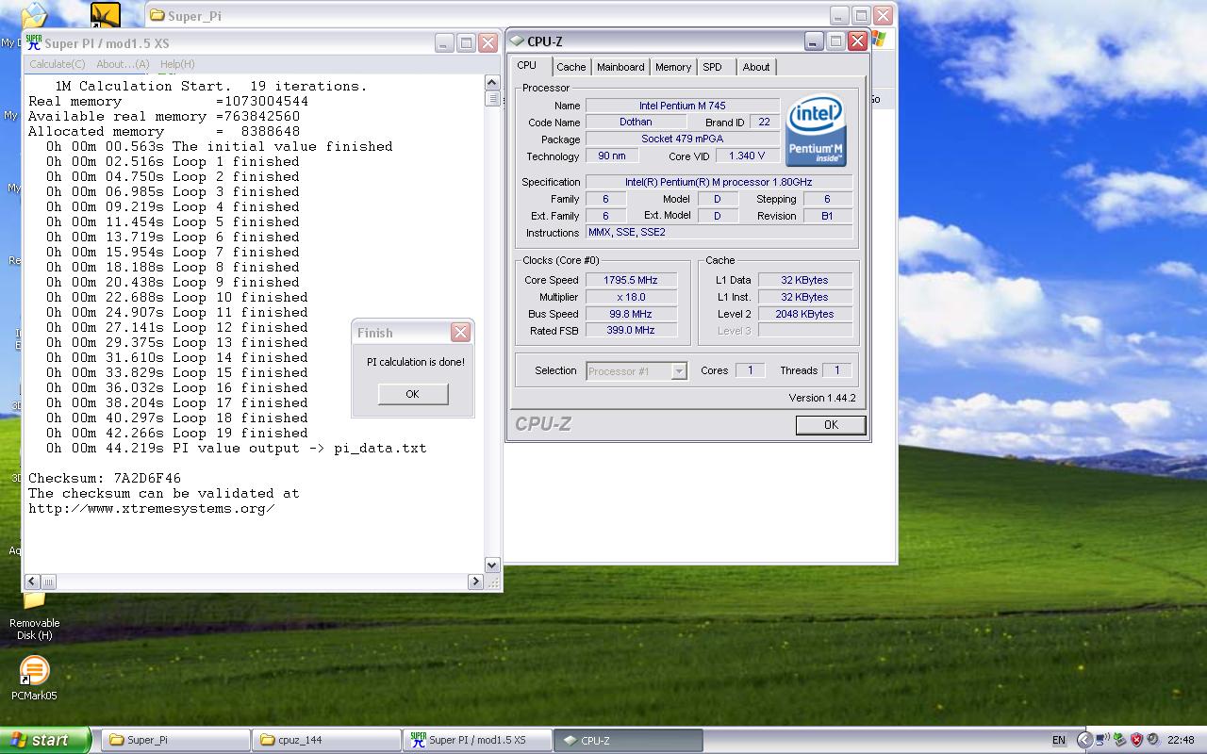Click the Specification field Pentium(R) M processor 1.80GHz
Viewport: 1207px width, 754px height.
(719, 182)
